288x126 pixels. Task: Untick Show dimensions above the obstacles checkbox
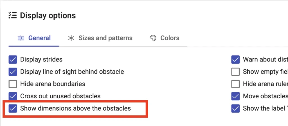13,108
